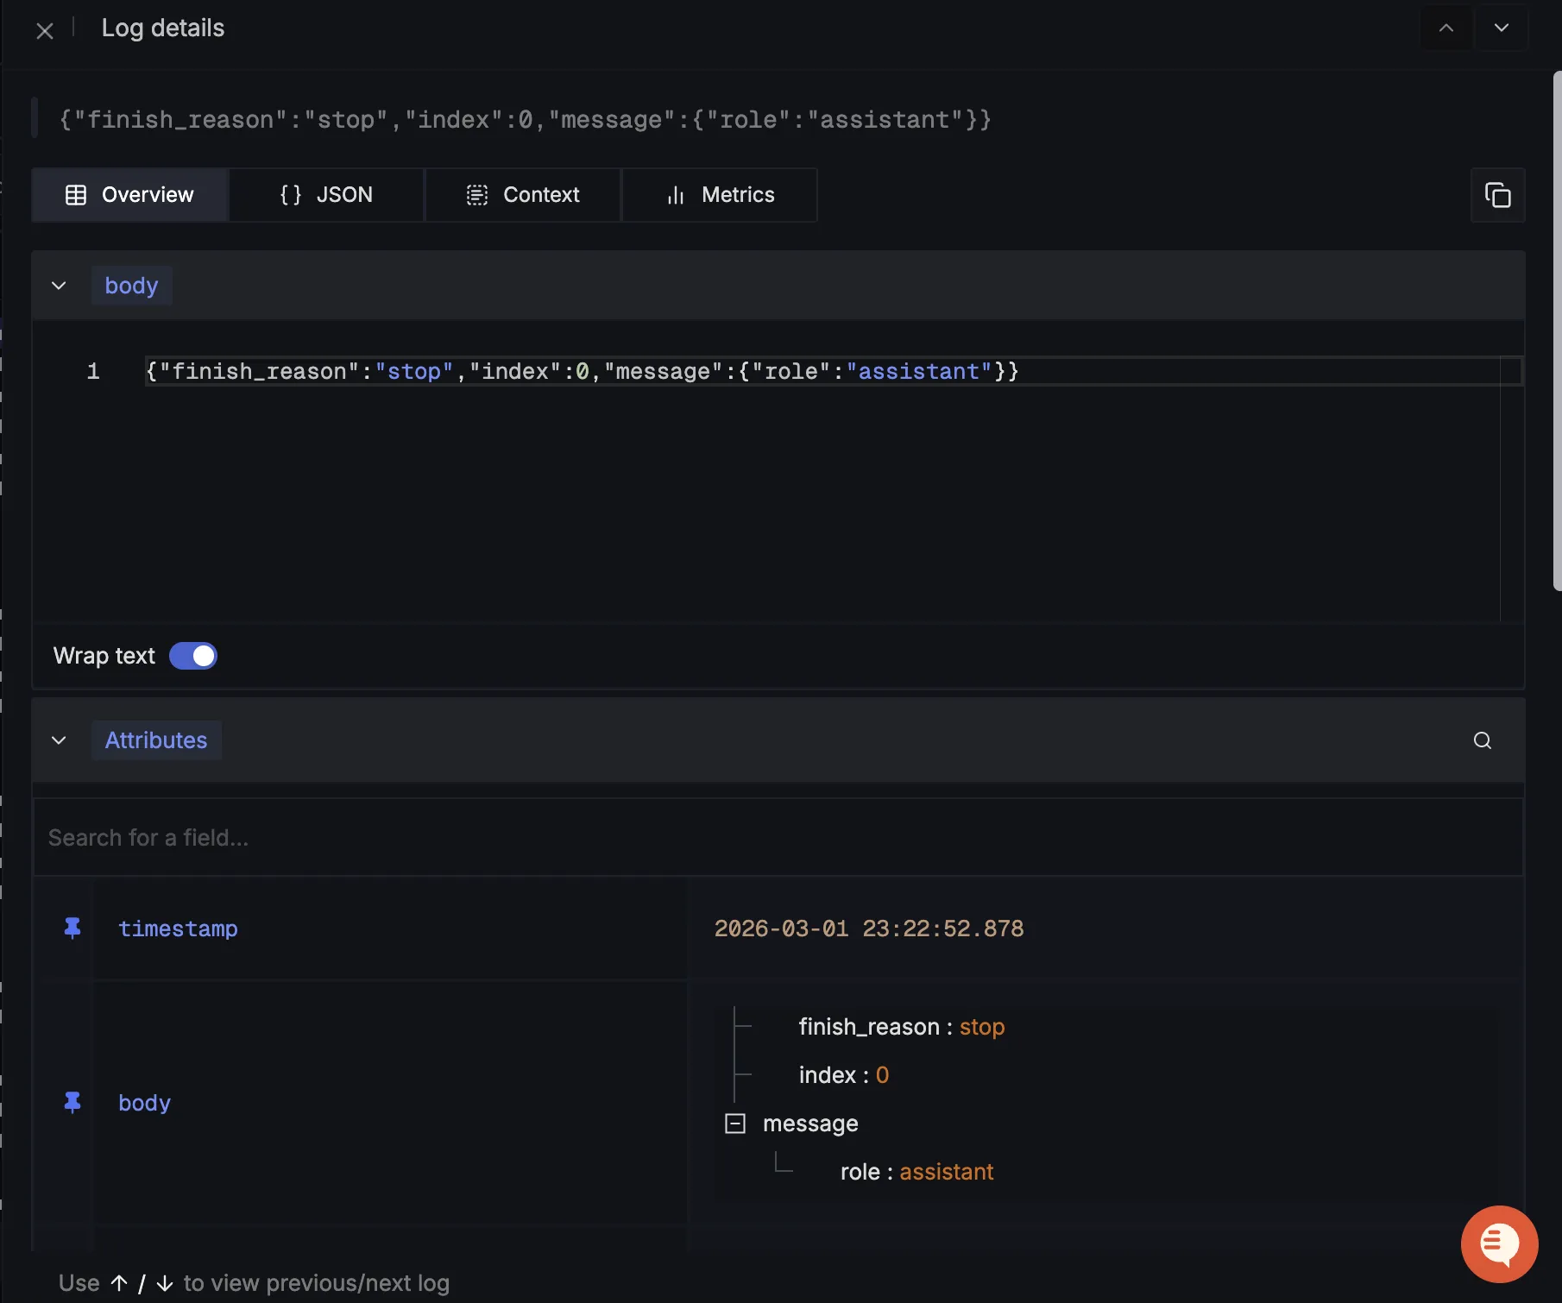The width and height of the screenshot is (1562, 1303).
Task: Switch to the JSON tab
Action: 326,195
